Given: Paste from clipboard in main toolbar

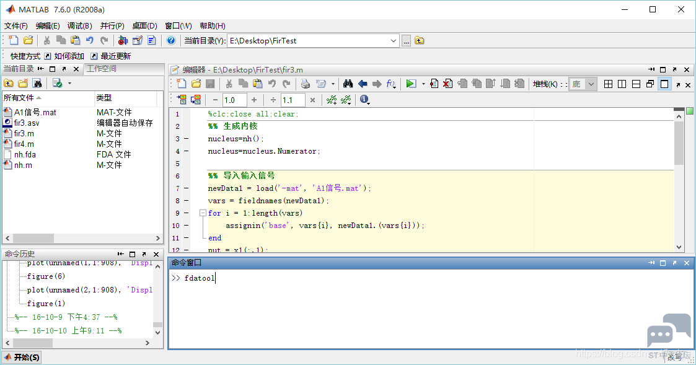Looking at the screenshot, I should pyautogui.click(x=76, y=40).
